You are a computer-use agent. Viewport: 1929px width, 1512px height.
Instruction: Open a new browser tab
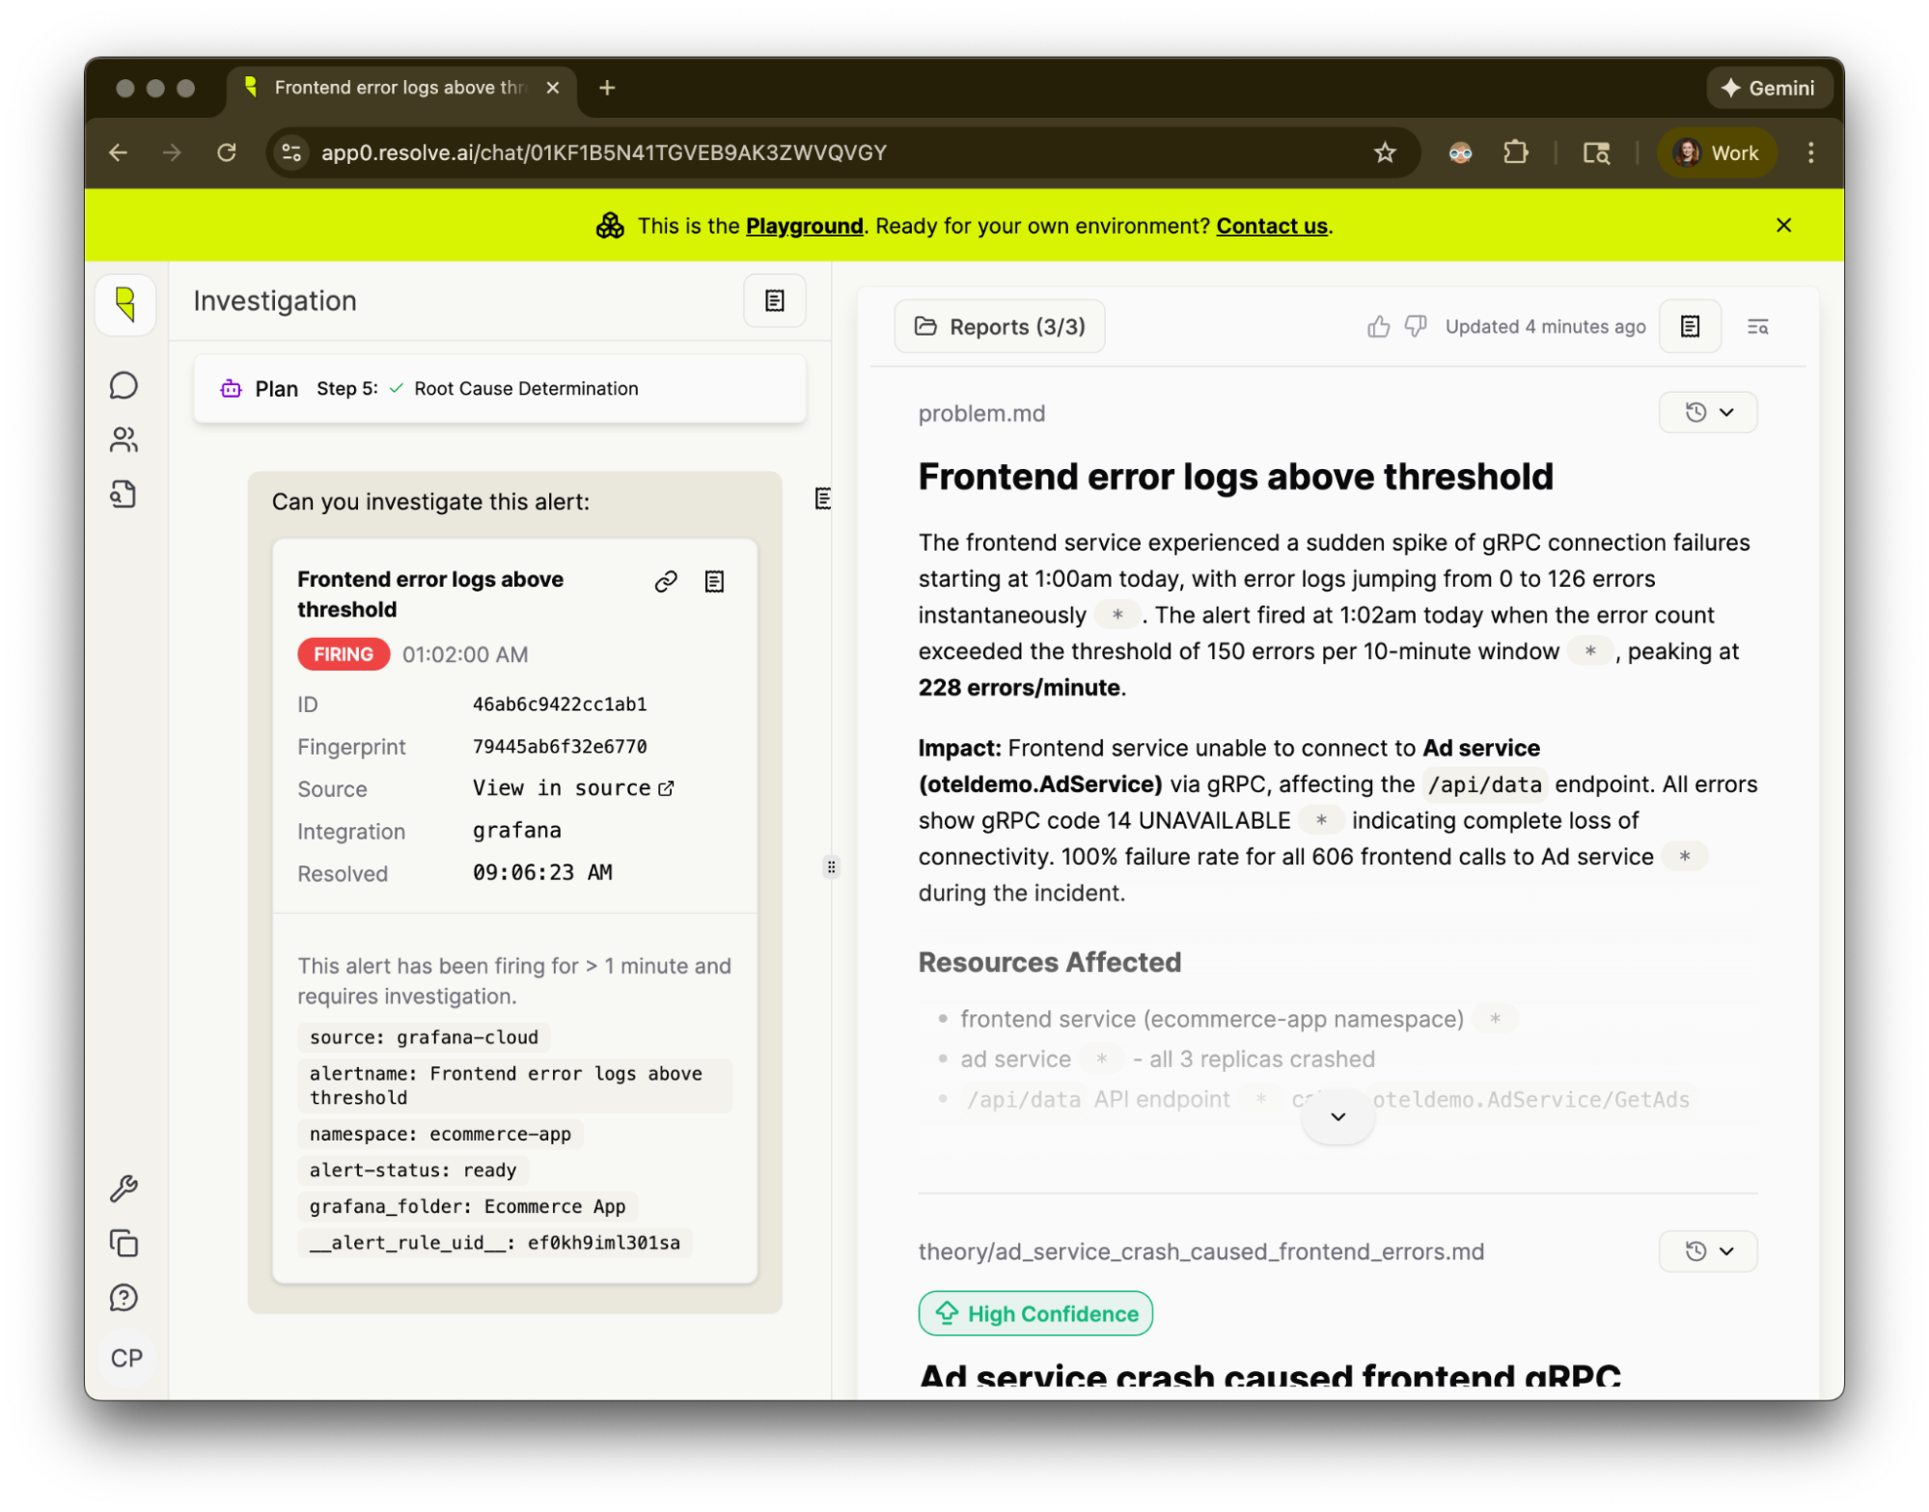tap(607, 88)
